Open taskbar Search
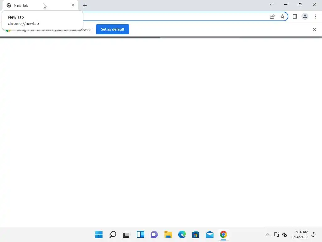Screen dimensions: 322x242 113,234
